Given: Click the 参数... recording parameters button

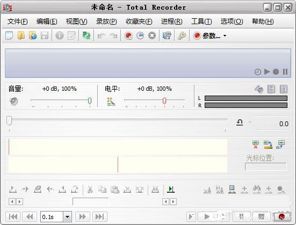Looking at the screenshot, I should click(207, 35).
